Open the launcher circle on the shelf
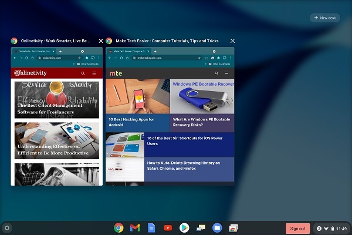The image size is (352, 235). (7, 228)
